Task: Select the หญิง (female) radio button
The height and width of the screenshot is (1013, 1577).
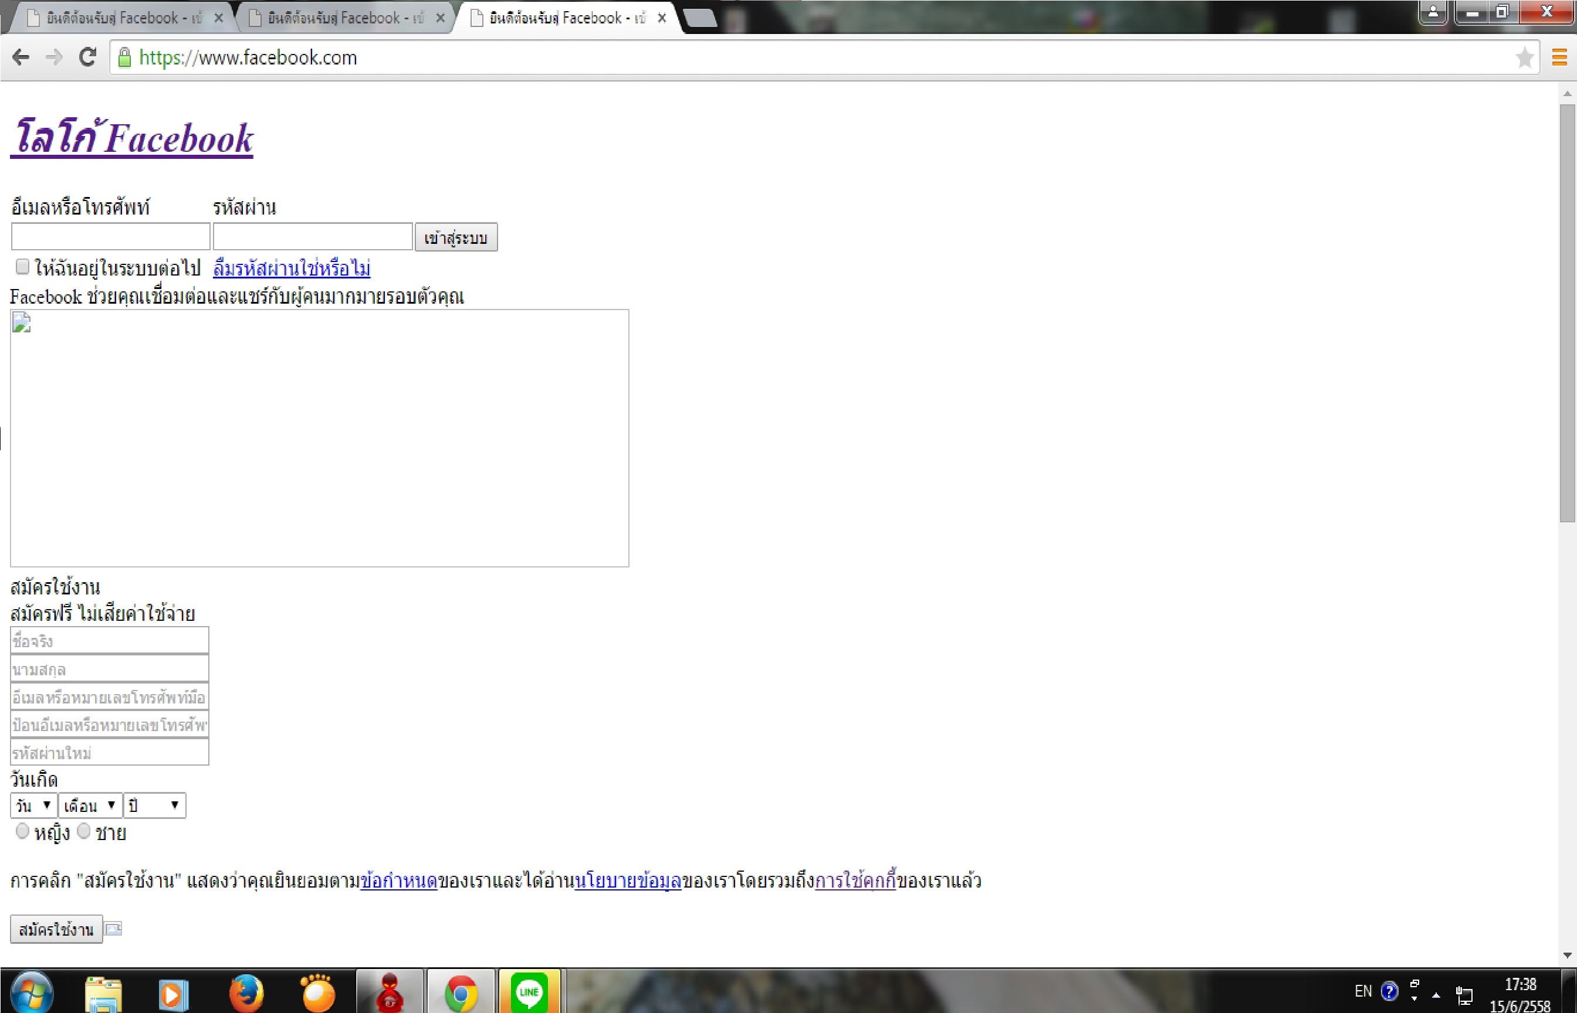Action: point(22,831)
